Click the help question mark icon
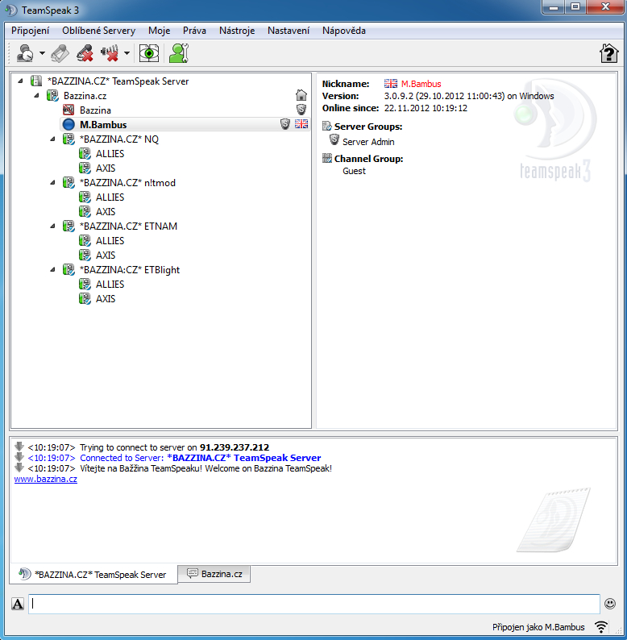The width and height of the screenshot is (627, 640). coord(608,54)
